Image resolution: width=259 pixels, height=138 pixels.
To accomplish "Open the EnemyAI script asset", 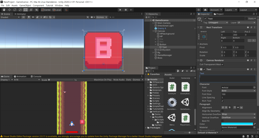I will [172, 87].
